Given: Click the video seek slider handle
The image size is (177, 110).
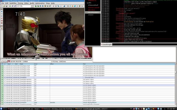Looking at the screenshot, I should coord(36,59).
